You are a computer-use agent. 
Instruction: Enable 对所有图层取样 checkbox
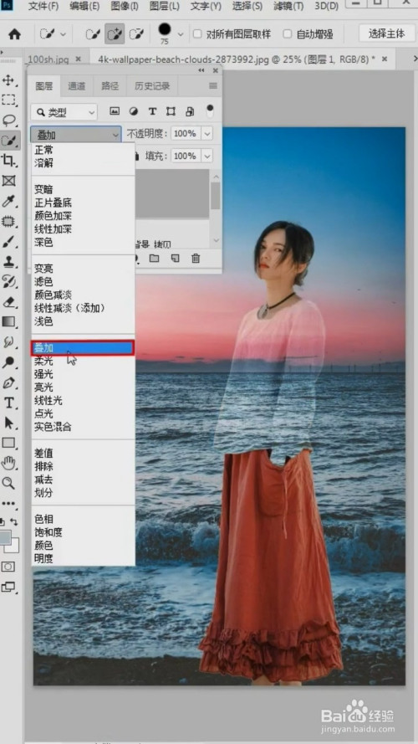pos(197,34)
